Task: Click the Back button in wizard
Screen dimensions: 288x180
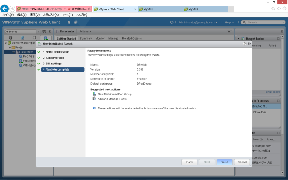Action: click(x=189, y=162)
